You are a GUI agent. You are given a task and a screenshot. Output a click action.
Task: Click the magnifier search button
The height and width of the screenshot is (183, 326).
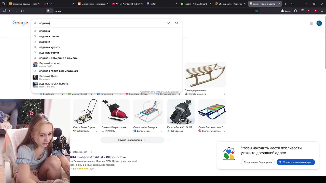pyautogui.click(x=177, y=23)
